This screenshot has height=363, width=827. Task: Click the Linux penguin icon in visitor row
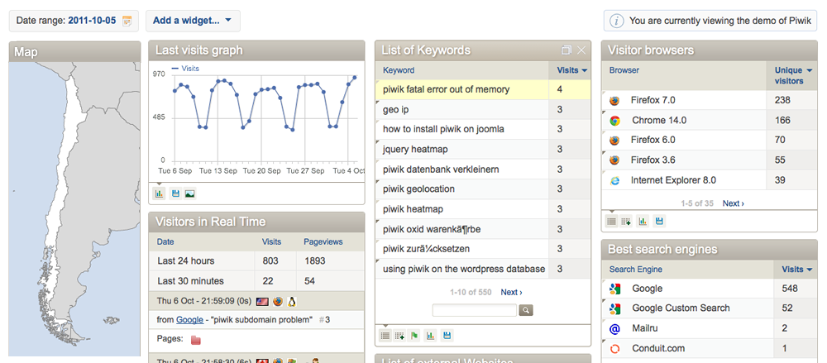[292, 302]
